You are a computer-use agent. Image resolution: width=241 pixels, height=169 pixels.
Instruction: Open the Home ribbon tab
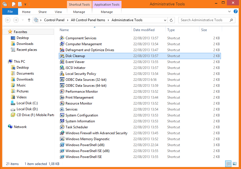point(26,12)
